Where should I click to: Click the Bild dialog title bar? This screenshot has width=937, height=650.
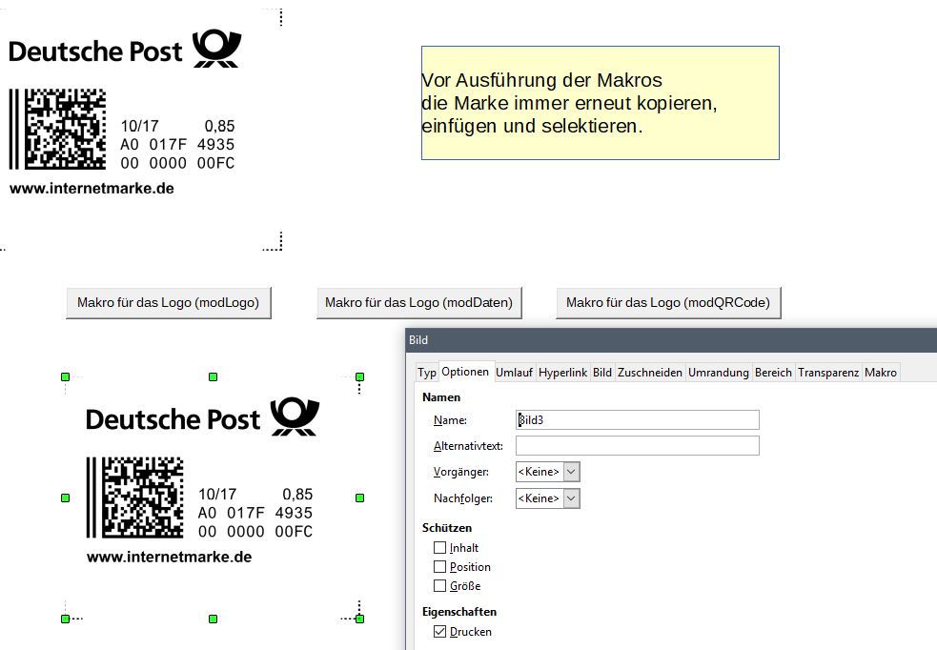[x=671, y=340]
